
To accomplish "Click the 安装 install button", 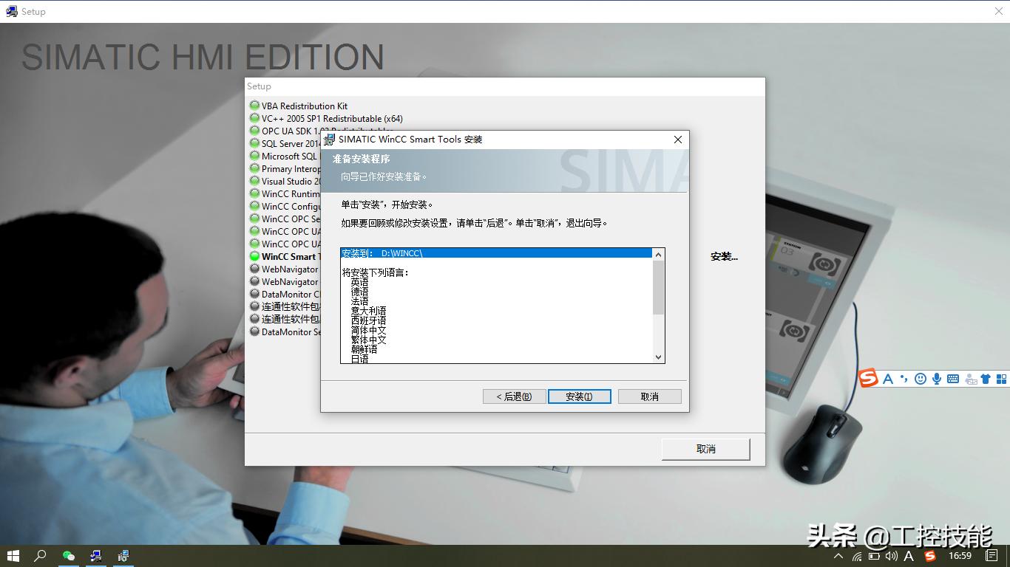I will click(x=579, y=396).
